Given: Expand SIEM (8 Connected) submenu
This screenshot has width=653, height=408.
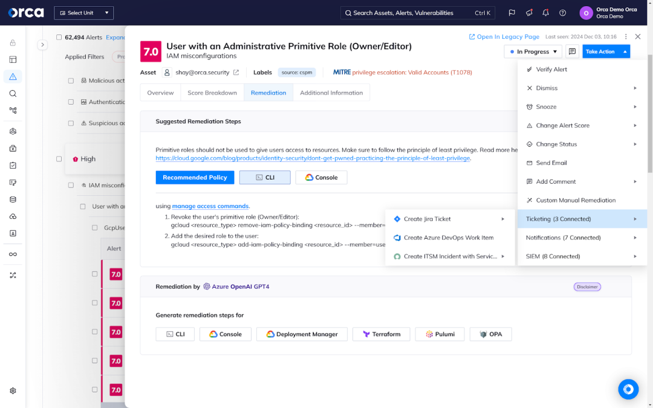Looking at the screenshot, I should [582, 256].
